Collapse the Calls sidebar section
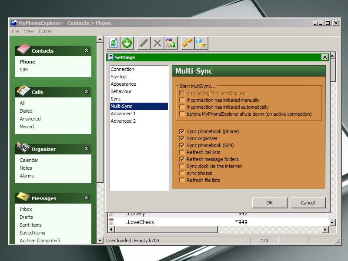Image resolution: width=348 pixels, height=261 pixels. click(86, 92)
